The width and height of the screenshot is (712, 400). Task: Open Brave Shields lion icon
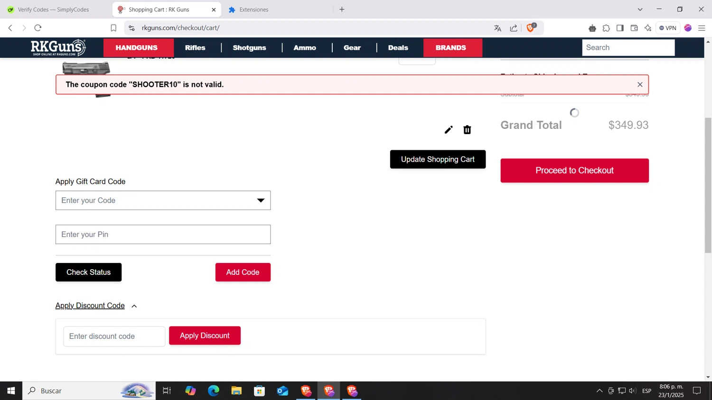pos(531,28)
